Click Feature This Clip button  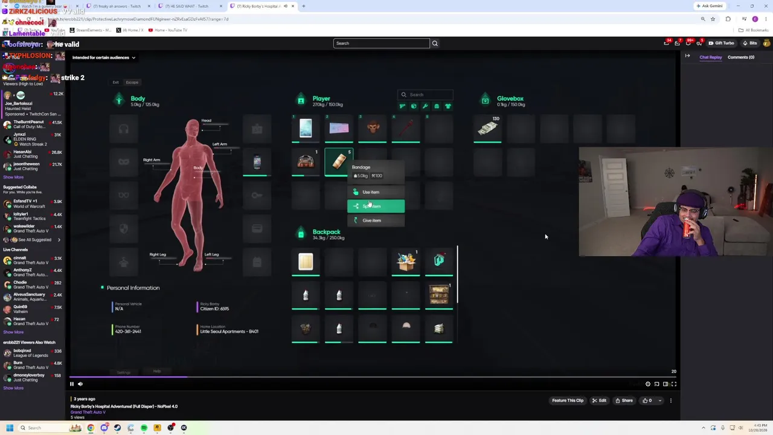pos(568,401)
